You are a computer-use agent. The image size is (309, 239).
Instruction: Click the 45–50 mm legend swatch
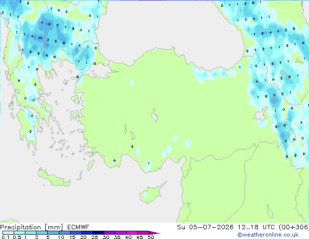143,233
